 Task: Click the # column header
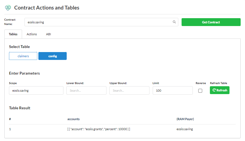[x=10, y=119]
